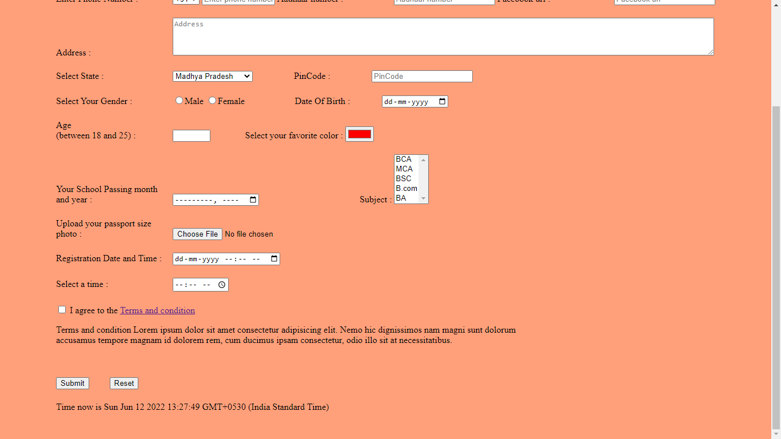Open calendar for School Passing month field
The height and width of the screenshot is (439, 781).
[252, 199]
